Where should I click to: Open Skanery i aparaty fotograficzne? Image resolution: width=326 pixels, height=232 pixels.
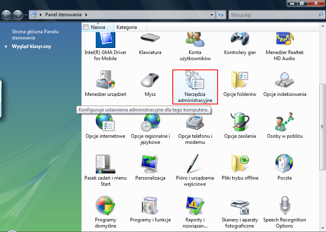[240, 207]
